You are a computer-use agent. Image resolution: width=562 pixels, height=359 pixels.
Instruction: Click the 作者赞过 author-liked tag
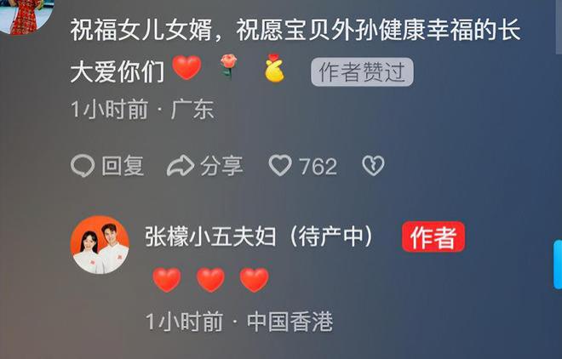(x=362, y=72)
